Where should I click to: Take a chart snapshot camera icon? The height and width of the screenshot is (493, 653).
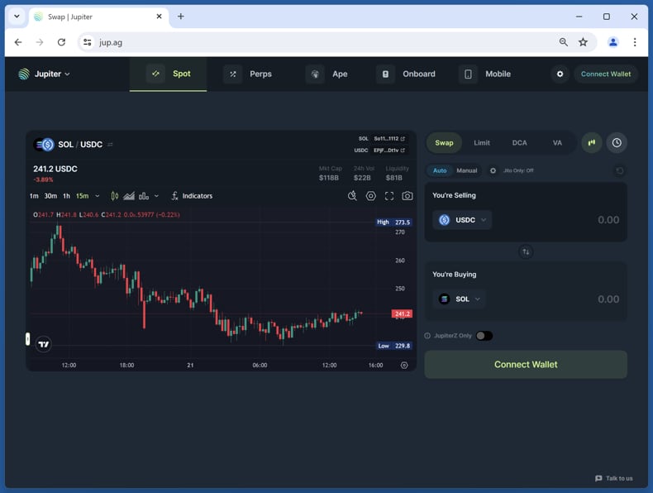[x=408, y=196]
